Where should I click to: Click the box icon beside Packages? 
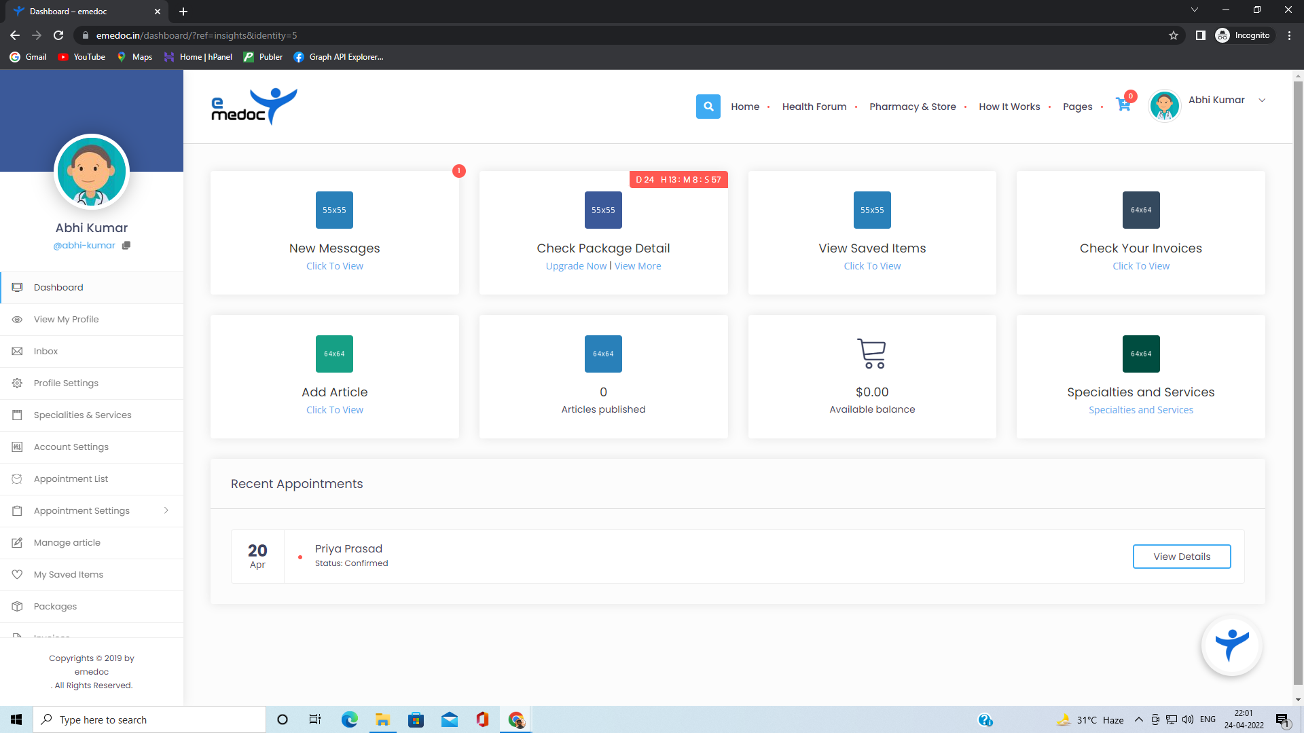(x=17, y=606)
